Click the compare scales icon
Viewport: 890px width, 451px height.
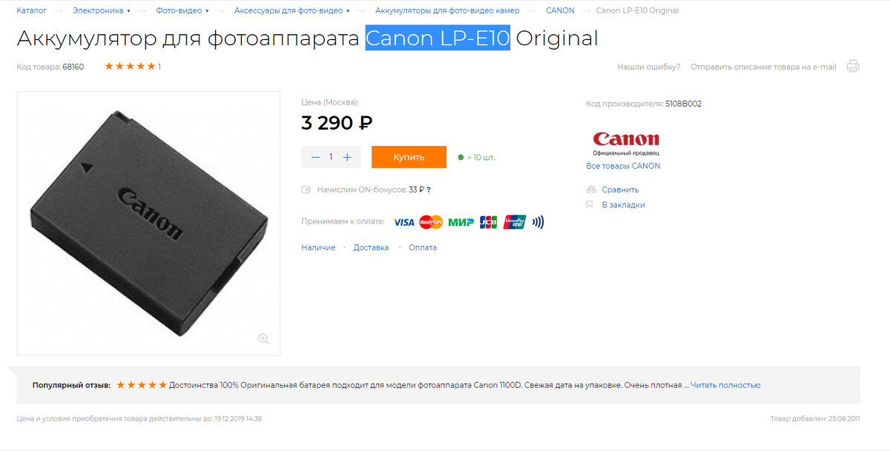590,190
